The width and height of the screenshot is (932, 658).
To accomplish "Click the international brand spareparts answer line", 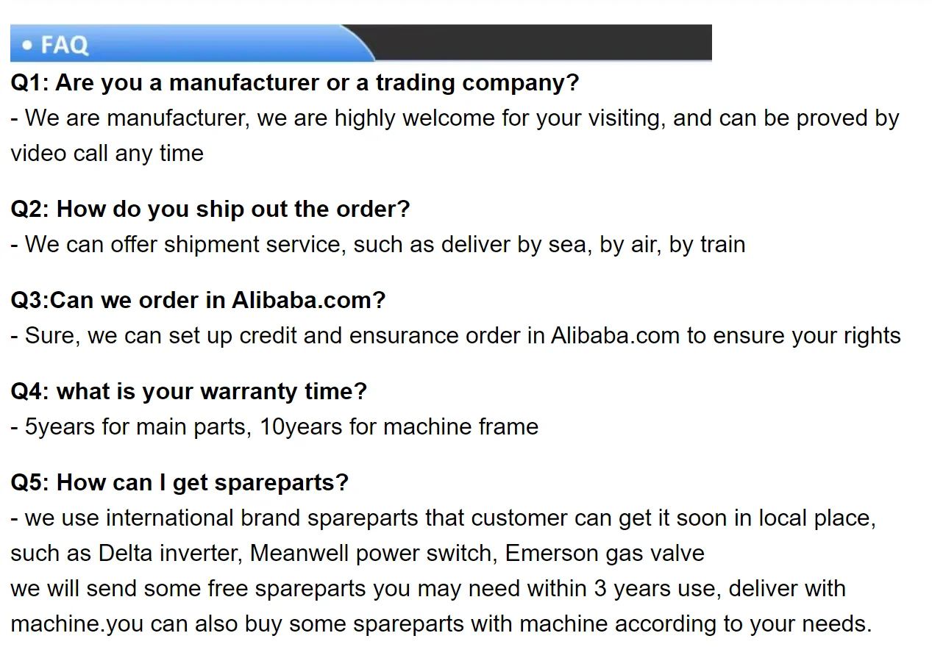I will (443, 518).
